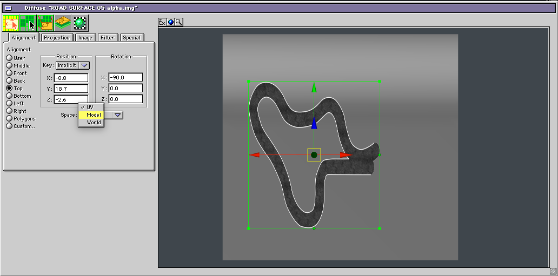The height and width of the screenshot is (276, 558).
Task: Choose World from the Space menu
Action: tap(94, 122)
